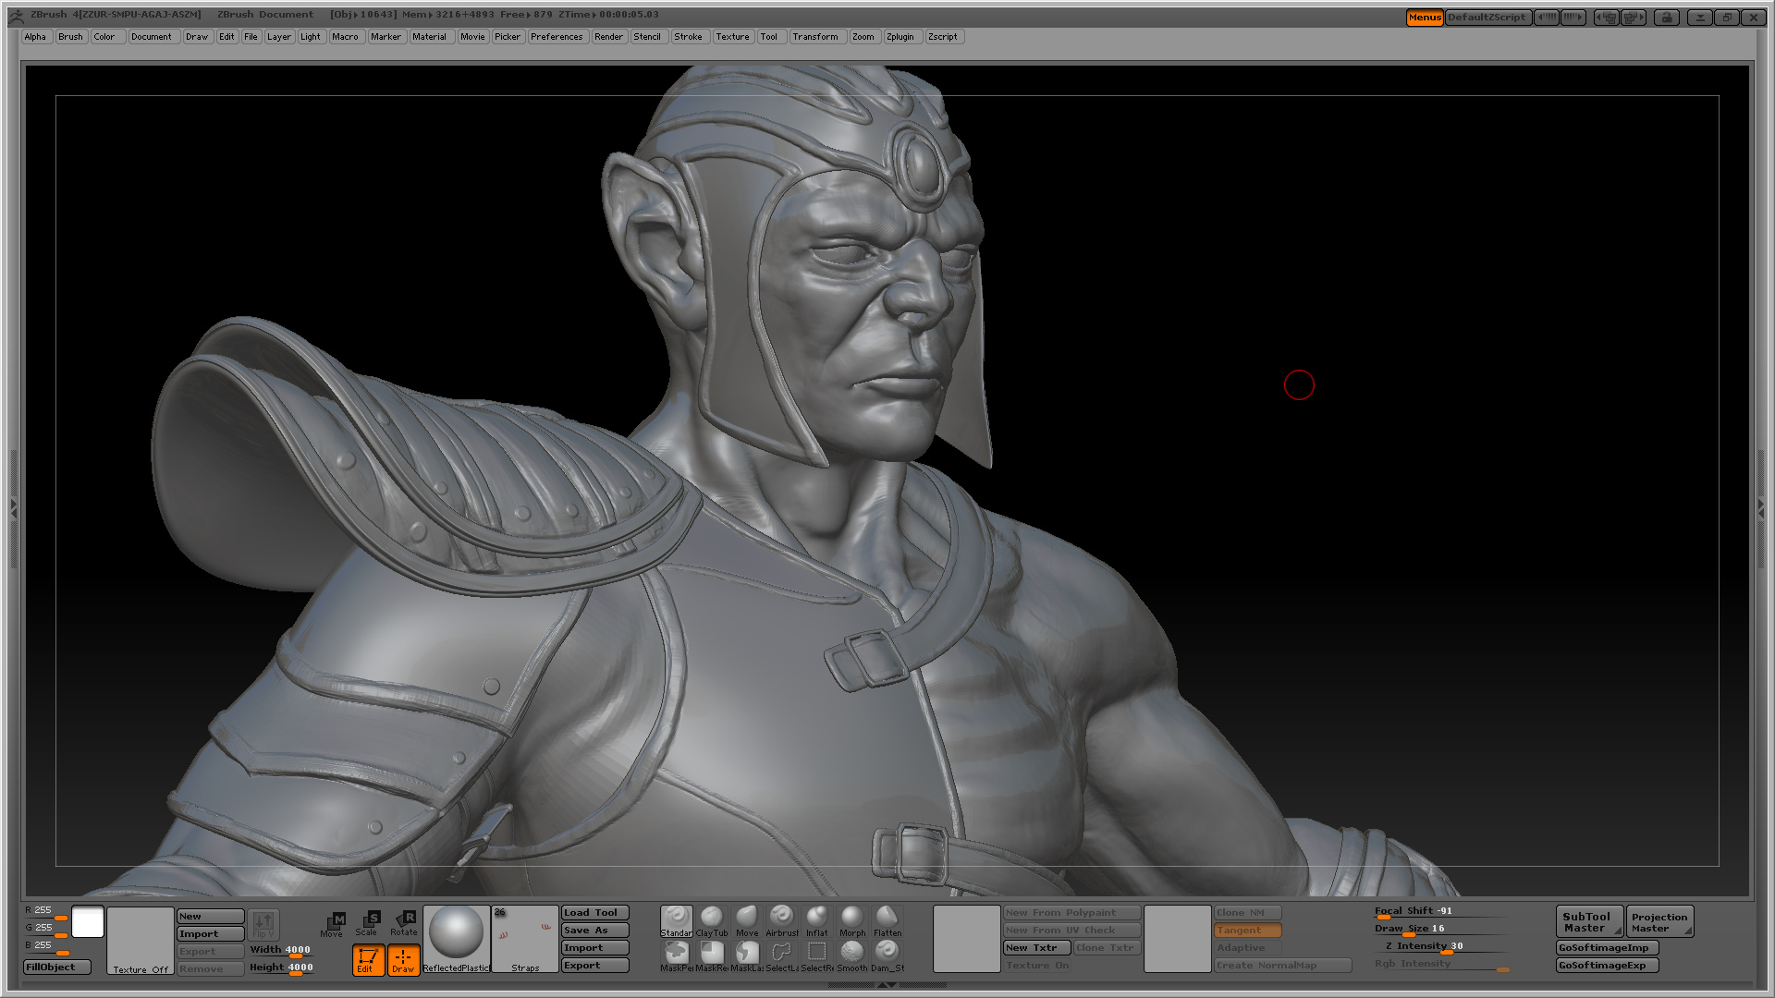Screen dimensions: 1775x998
Task: Activate the Rotate transform mode
Action: pyautogui.click(x=404, y=923)
